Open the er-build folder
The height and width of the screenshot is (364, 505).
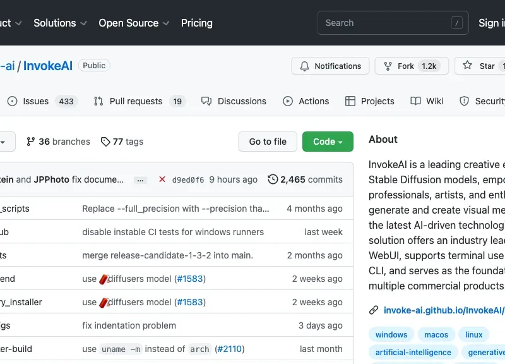(x=16, y=349)
